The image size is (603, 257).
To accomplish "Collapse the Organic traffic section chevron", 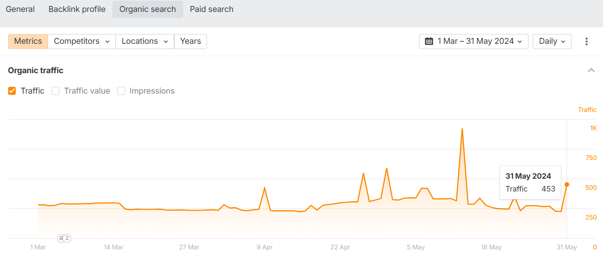I will [591, 70].
